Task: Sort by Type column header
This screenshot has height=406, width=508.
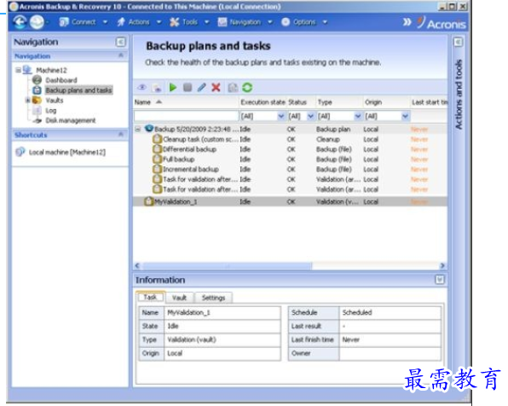Action: tap(339, 102)
